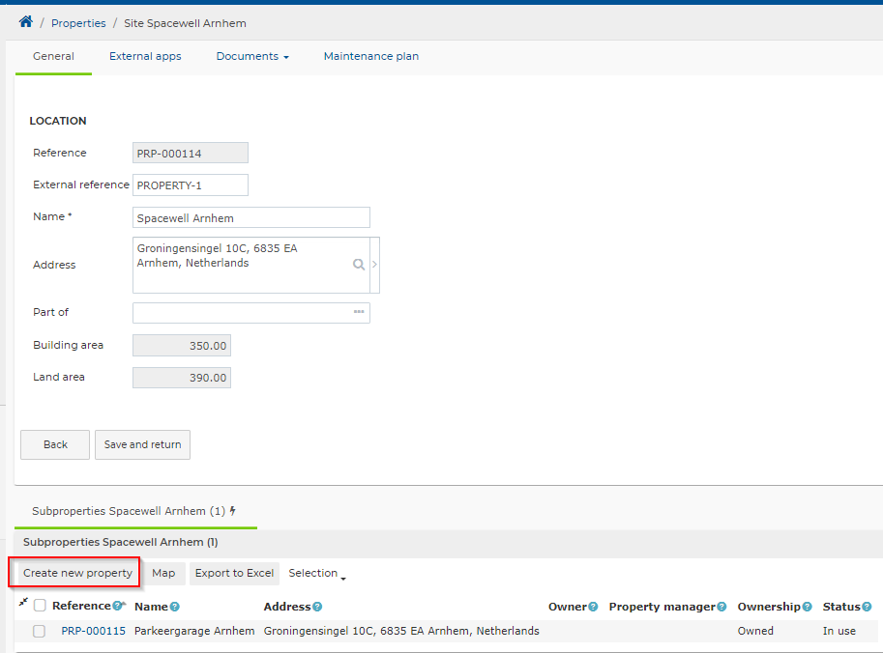Image resolution: width=883 pixels, height=653 pixels.
Task: Click the collapse arrows icon above the table
Action: click(23, 603)
